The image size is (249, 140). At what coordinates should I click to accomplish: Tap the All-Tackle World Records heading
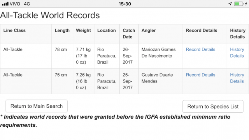pos(50,16)
